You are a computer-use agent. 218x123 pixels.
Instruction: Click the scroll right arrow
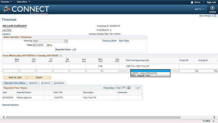pos(214,118)
